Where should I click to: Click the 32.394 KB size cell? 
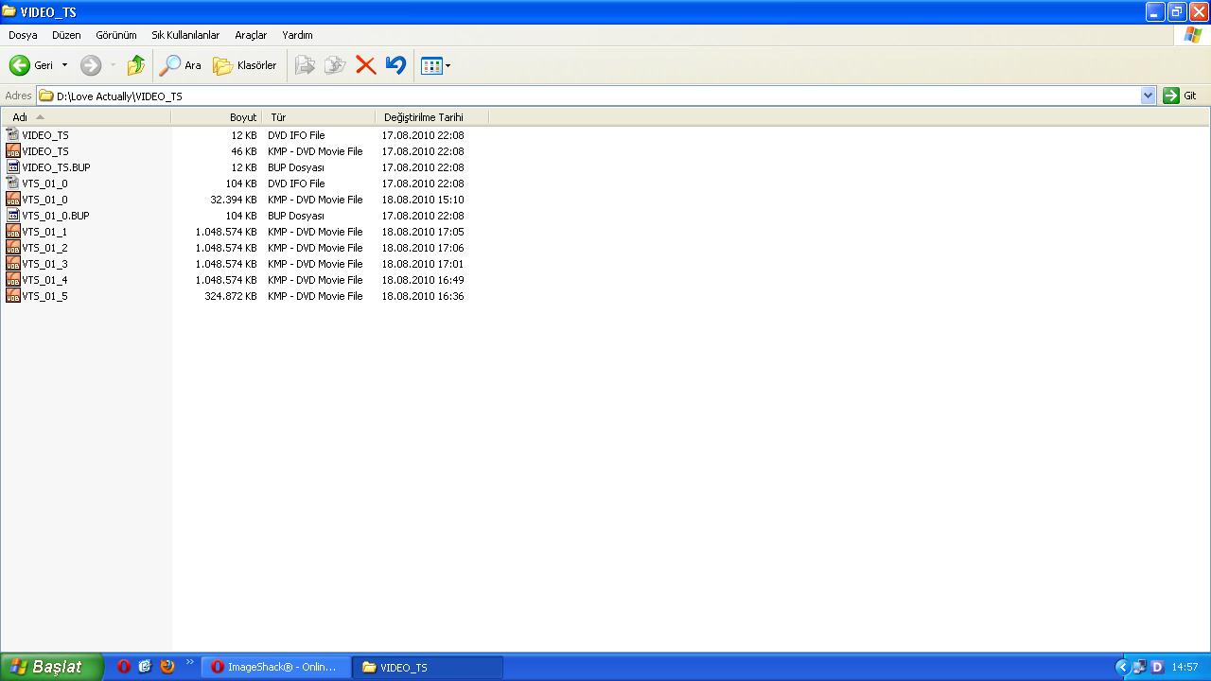tap(233, 200)
